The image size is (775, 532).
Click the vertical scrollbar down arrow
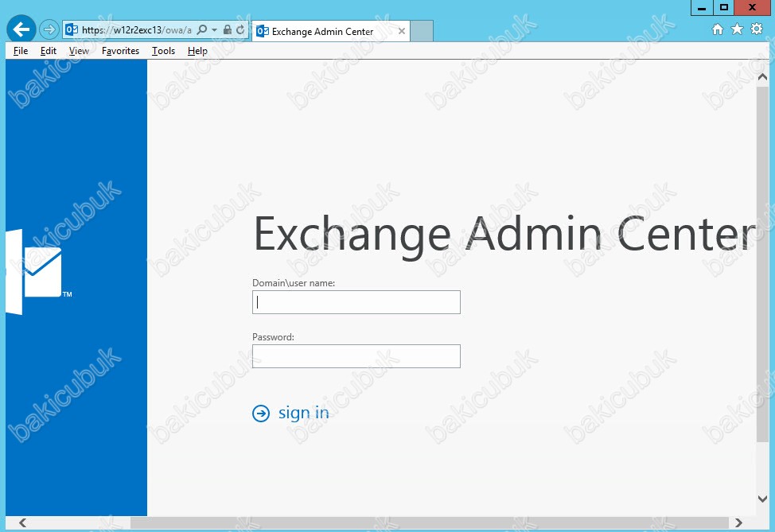click(762, 499)
